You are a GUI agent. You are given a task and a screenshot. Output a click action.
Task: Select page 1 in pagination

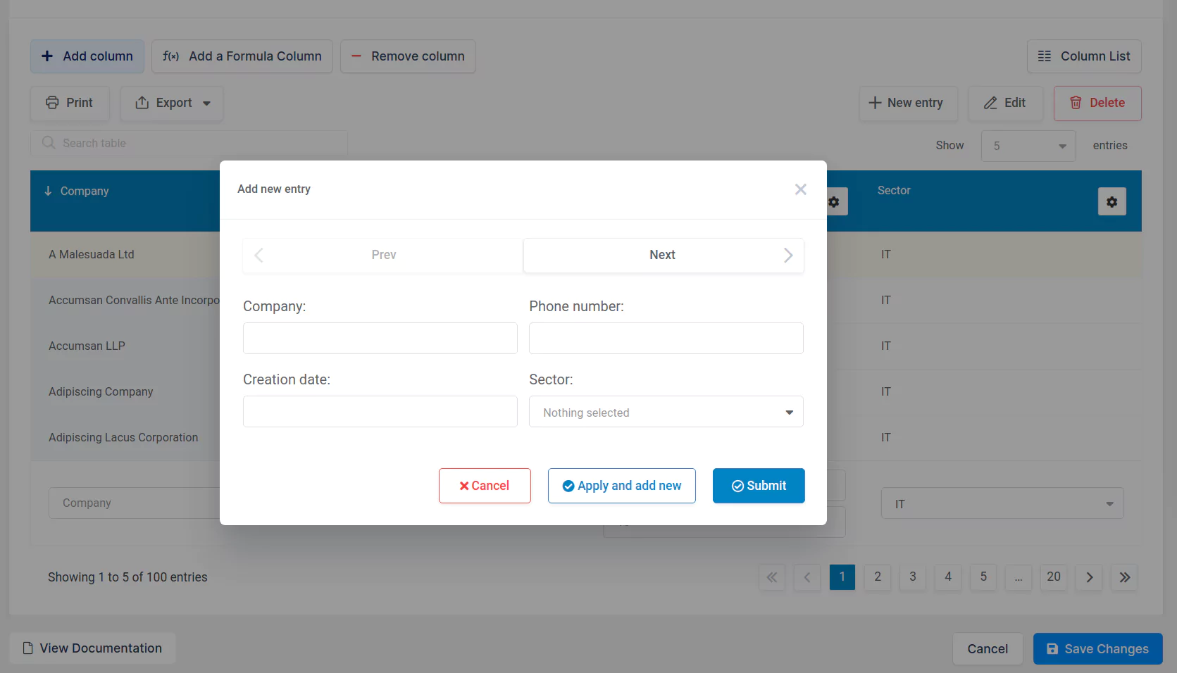coord(842,577)
